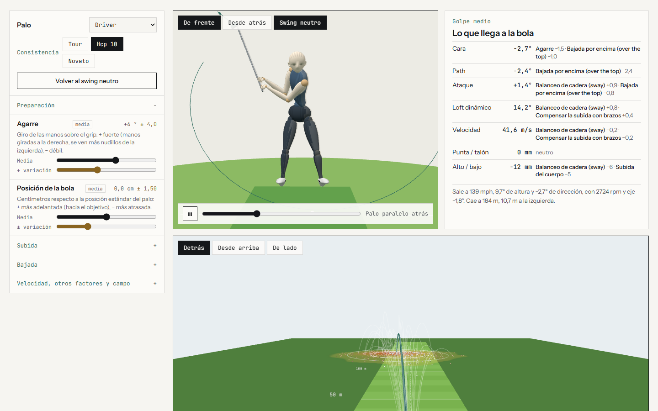Select the De lado trajectory view

pyautogui.click(x=285, y=248)
